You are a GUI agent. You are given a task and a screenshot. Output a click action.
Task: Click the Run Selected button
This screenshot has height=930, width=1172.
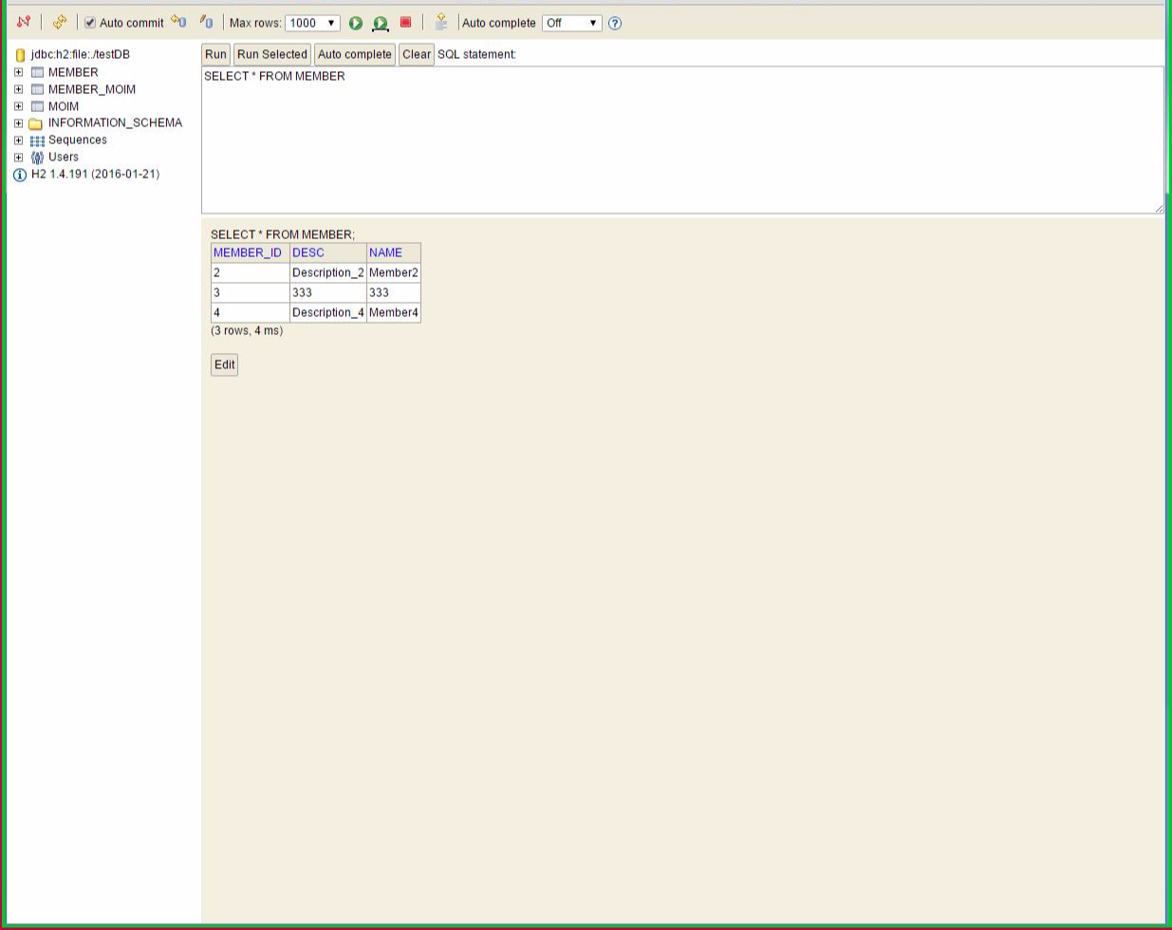pyautogui.click(x=272, y=54)
